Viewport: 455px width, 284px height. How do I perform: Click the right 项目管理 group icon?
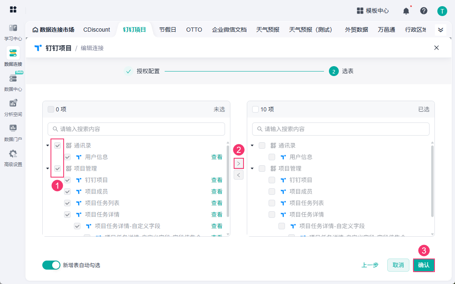pos(273,169)
